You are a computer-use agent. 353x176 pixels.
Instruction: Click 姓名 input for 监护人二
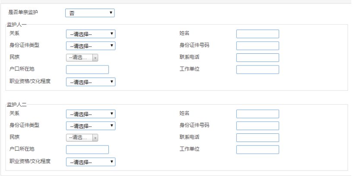point(258,114)
